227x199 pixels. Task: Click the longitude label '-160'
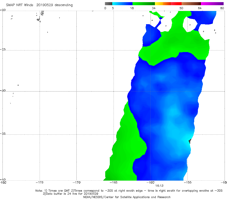pos(151,182)
